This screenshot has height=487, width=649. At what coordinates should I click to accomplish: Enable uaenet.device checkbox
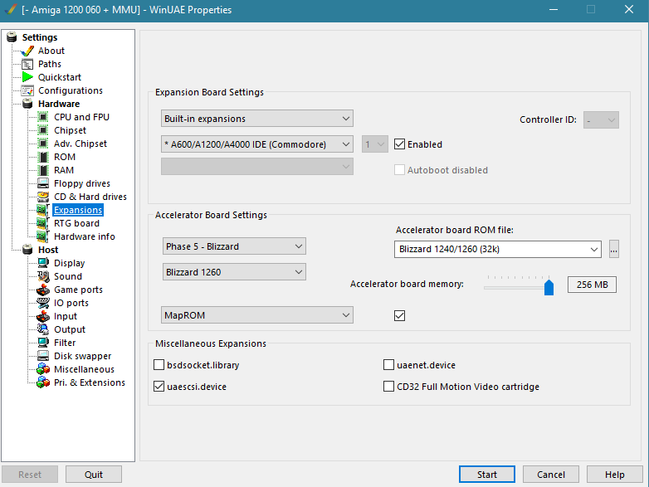pos(388,364)
